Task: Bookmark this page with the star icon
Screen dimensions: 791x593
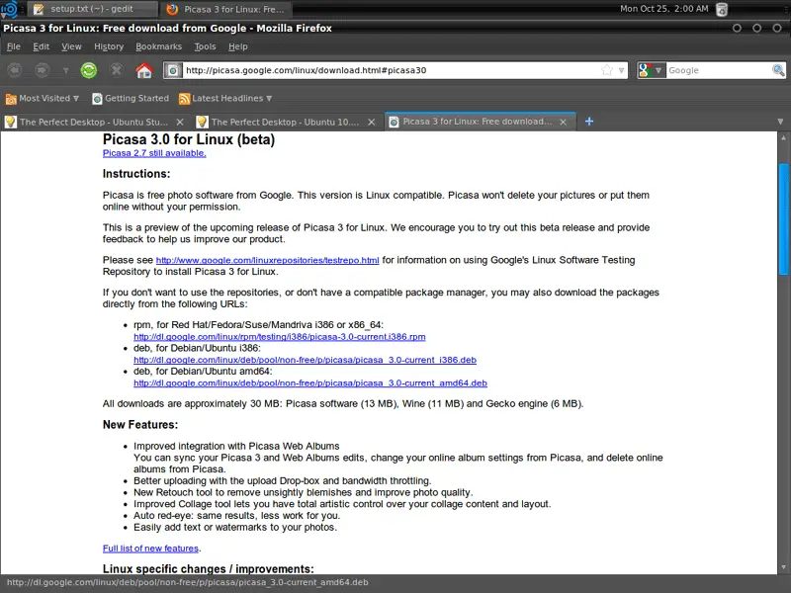Action: point(607,70)
